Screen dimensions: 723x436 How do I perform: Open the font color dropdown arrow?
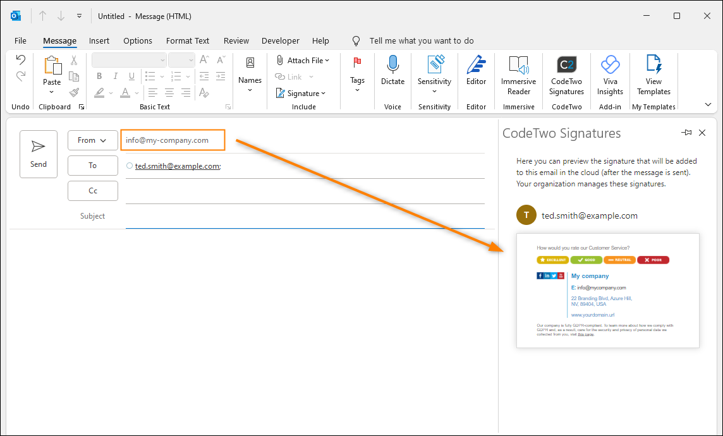pyautogui.click(x=137, y=93)
